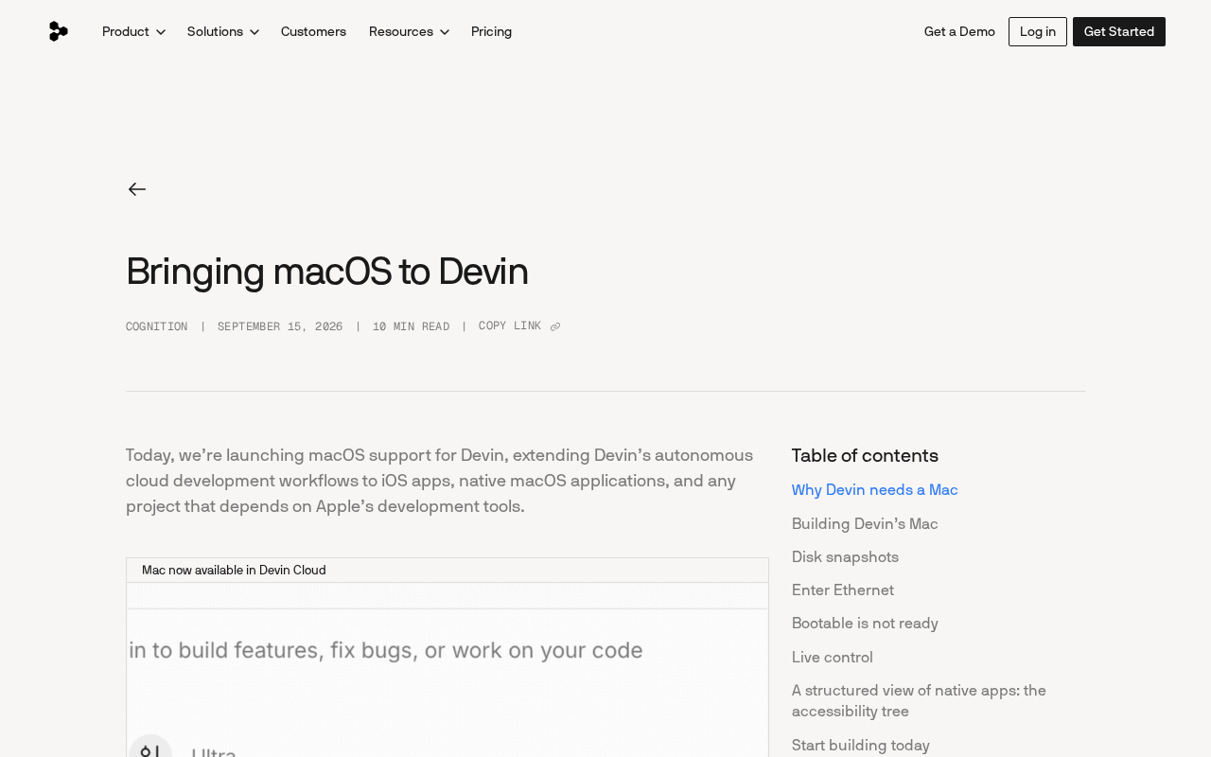The image size is (1211, 757).
Task: Click Get a Demo link
Action: tap(959, 31)
